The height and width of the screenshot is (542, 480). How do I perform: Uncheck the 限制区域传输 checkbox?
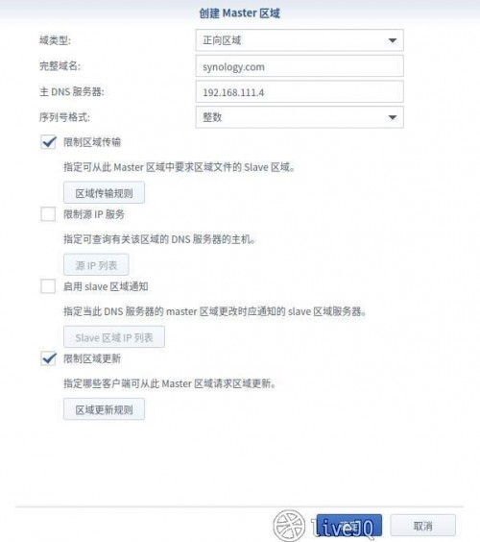click(x=48, y=142)
